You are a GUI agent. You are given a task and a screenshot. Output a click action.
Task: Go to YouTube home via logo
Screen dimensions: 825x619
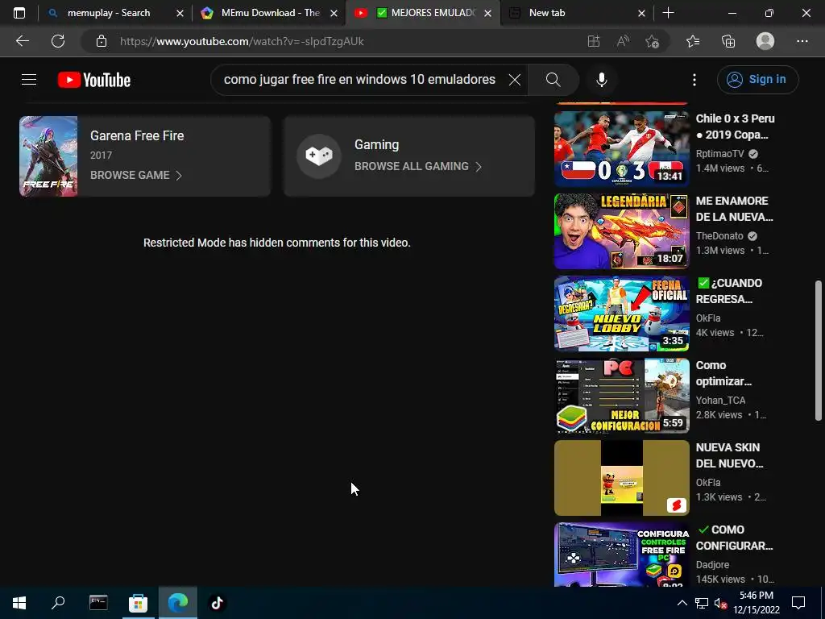pyautogui.click(x=94, y=80)
